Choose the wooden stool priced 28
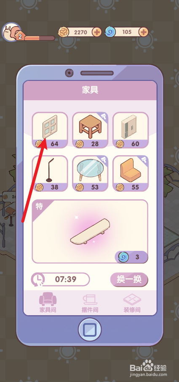This screenshot has width=179, height=382. [x=90, y=130]
